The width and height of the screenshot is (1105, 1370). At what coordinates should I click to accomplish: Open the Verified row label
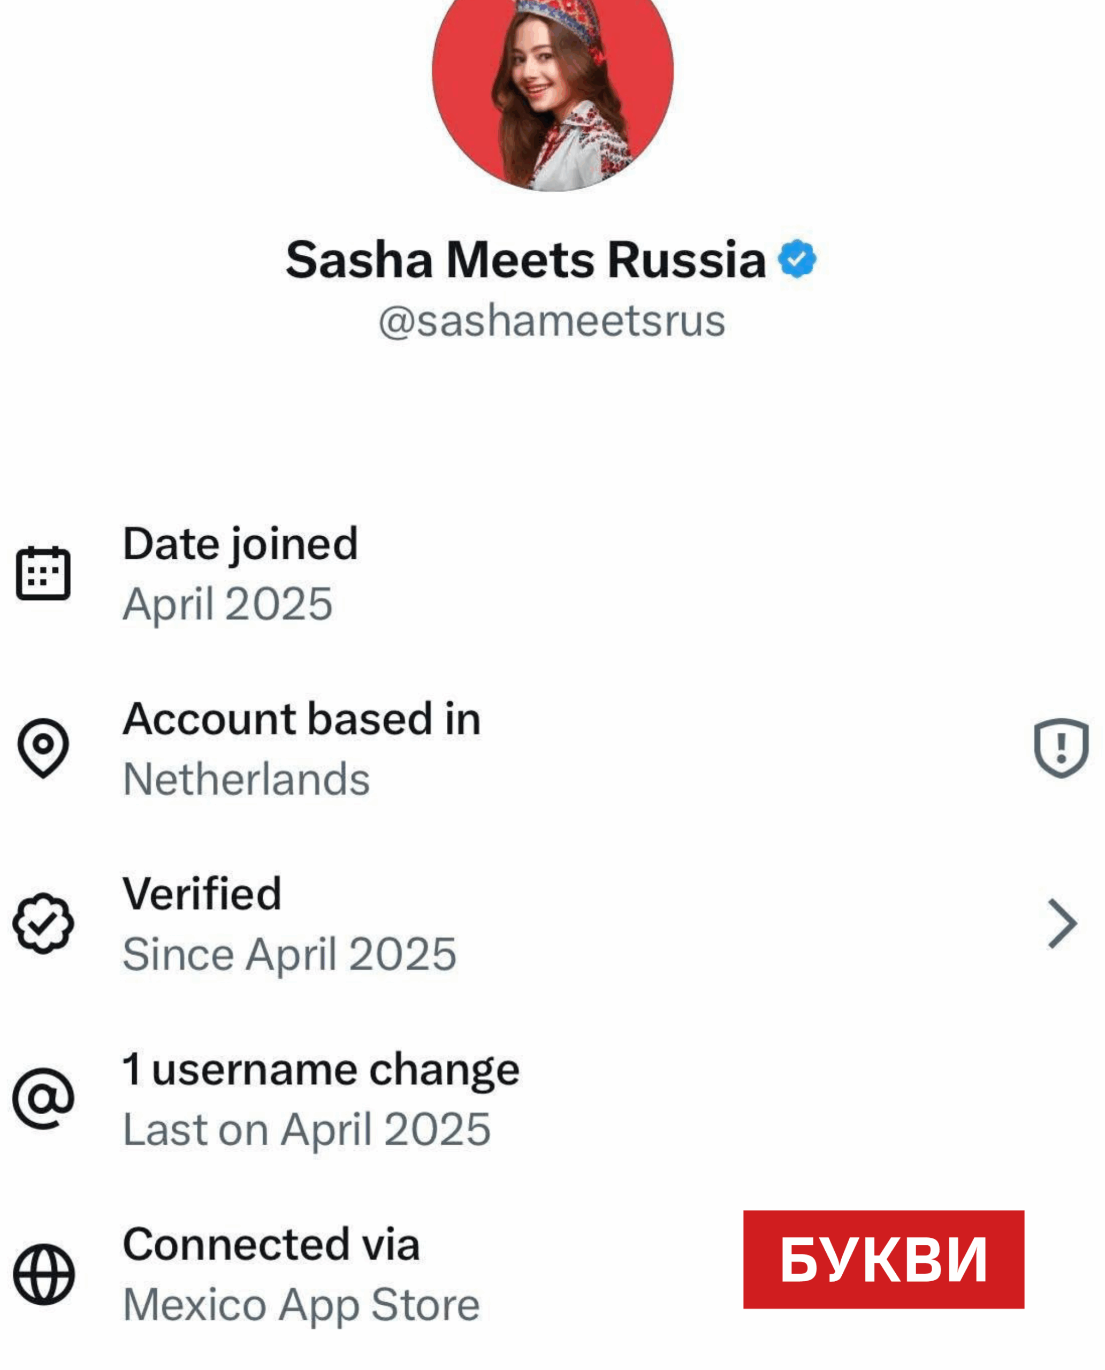pyautogui.click(x=202, y=894)
